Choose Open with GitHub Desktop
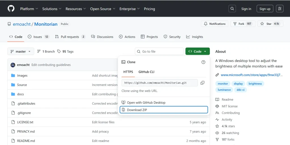The image size is (290, 145). (x=146, y=103)
